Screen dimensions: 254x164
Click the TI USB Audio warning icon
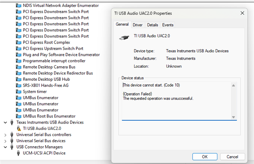19,129
